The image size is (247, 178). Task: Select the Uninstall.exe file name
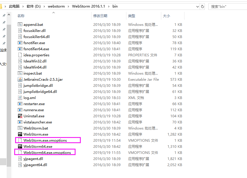[x=34, y=116]
